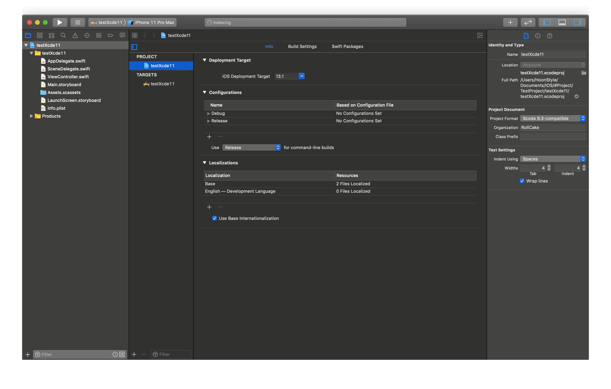Show code review arrows button

coord(528,22)
